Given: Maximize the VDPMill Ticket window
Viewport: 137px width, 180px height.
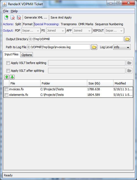Looking at the screenshot, I should 118,3.
